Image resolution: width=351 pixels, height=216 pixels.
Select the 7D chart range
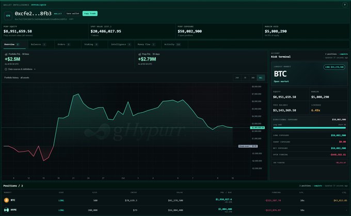(x=245, y=78)
